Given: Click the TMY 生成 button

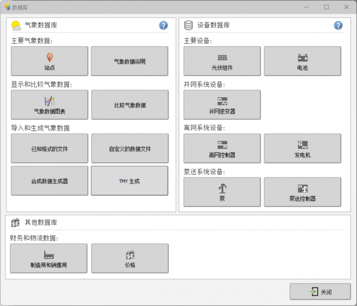Looking at the screenshot, I should click(130, 181).
